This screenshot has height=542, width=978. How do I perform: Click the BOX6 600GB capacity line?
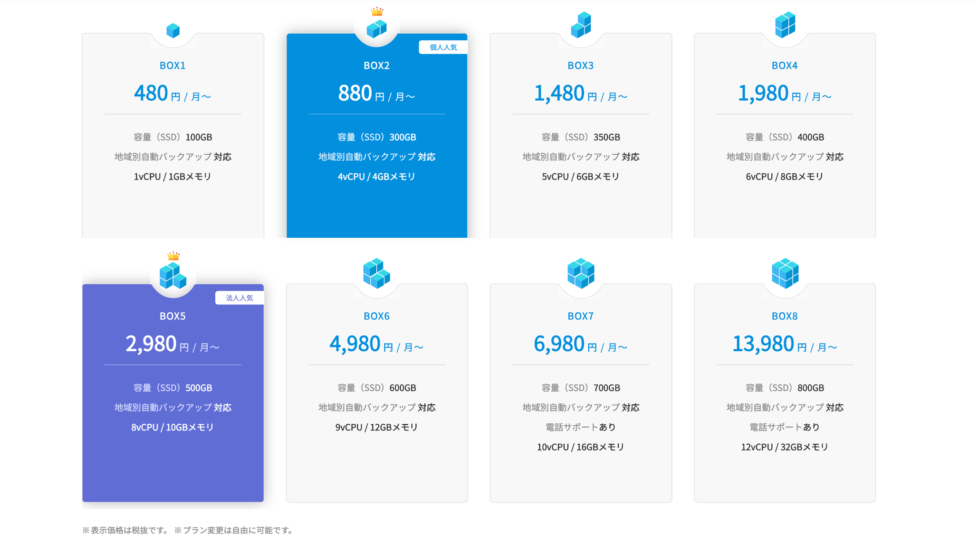(x=376, y=388)
